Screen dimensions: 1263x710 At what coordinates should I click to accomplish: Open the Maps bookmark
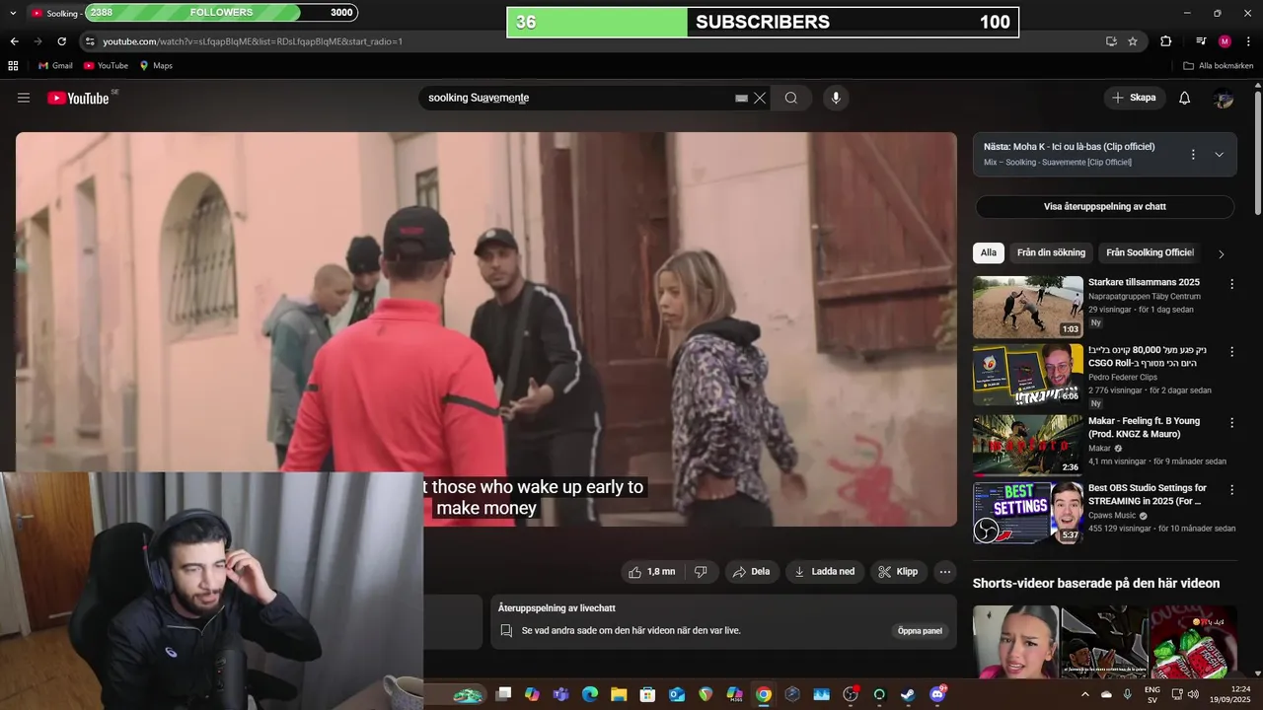pos(156,66)
